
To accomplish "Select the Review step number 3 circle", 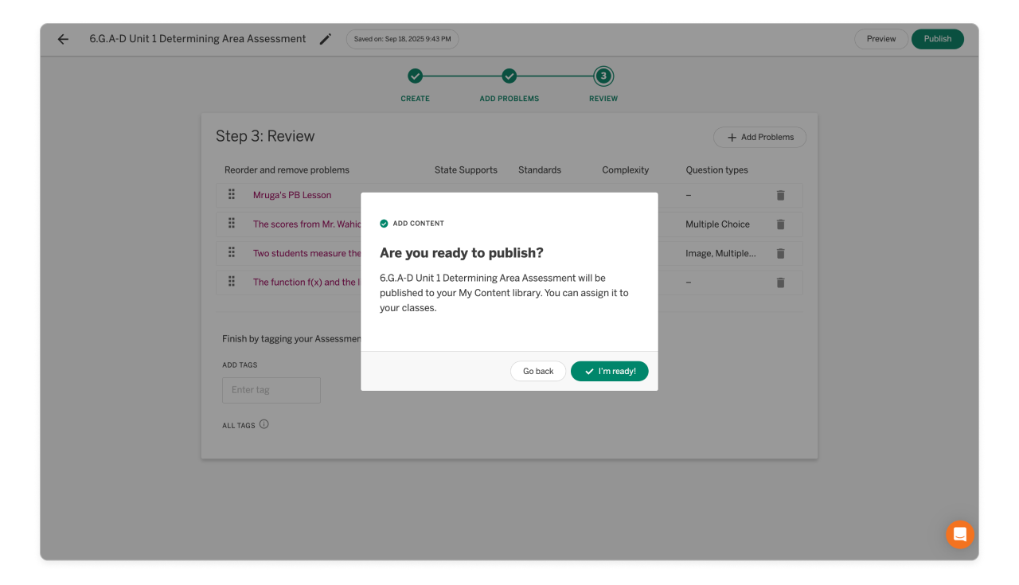I will (603, 76).
